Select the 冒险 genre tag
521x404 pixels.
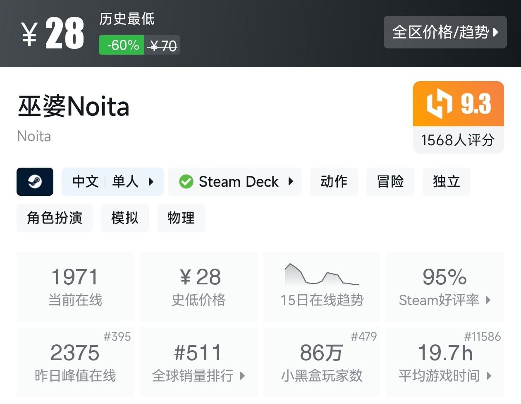pos(390,182)
